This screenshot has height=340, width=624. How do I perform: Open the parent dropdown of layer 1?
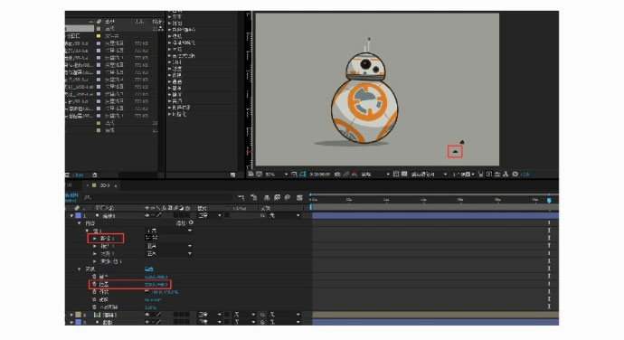tap(284, 215)
